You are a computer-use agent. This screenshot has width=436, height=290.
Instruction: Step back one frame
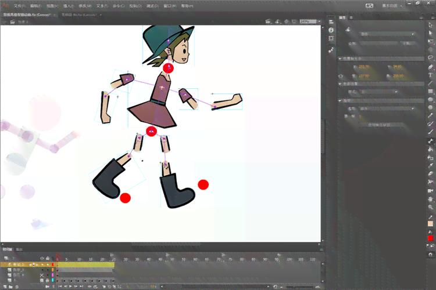66,287
